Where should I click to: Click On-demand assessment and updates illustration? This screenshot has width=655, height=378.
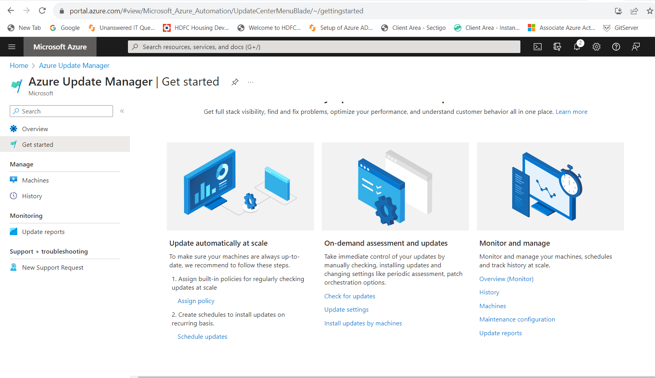point(395,186)
